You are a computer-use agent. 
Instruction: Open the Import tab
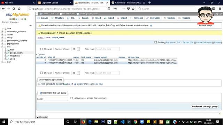[x=122, y=18]
